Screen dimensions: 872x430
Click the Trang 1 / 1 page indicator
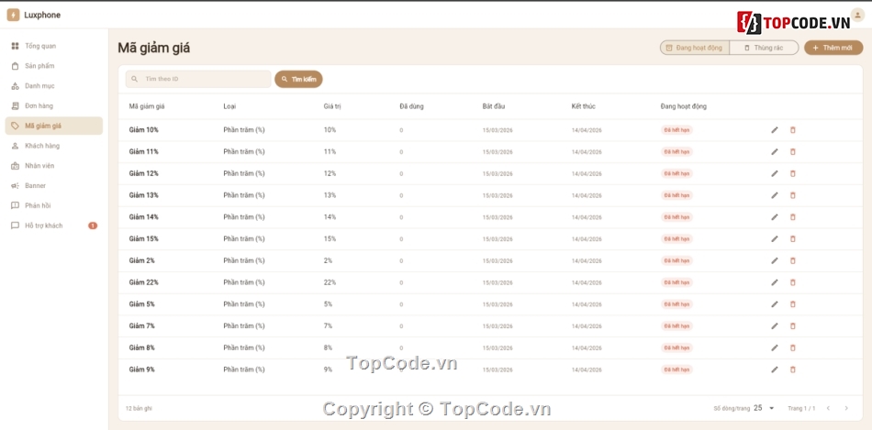click(801, 408)
